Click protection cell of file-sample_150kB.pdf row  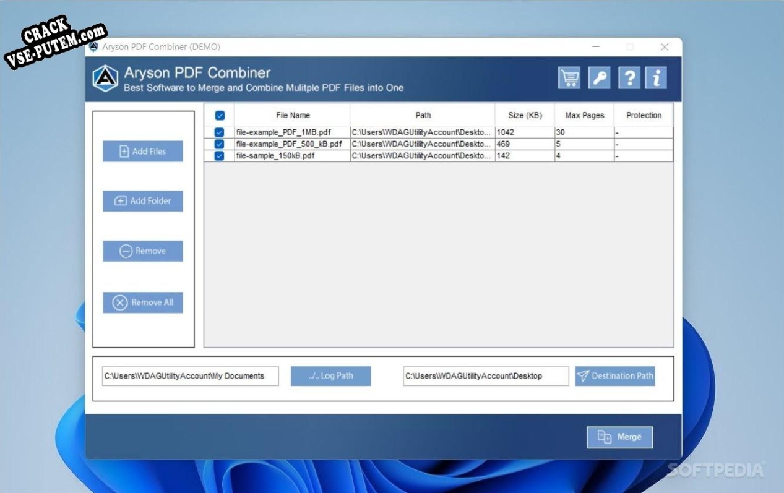[644, 156]
